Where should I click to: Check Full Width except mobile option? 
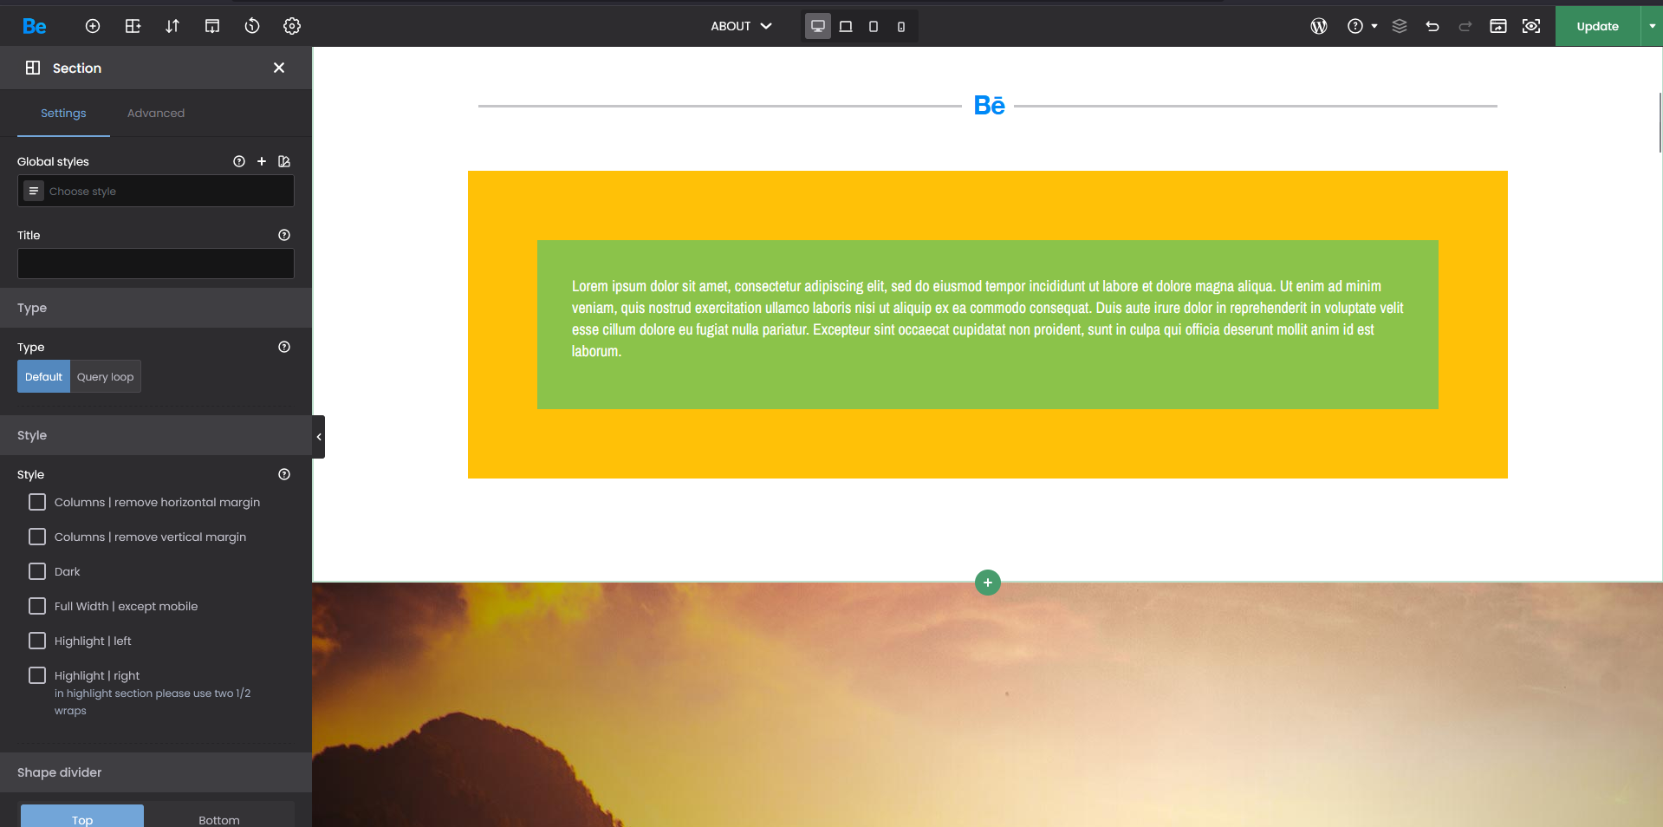[37, 606]
